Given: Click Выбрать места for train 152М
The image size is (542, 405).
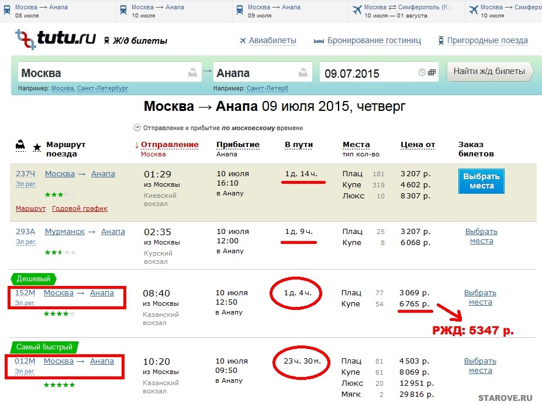Looking at the screenshot, I should (x=480, y=298).
